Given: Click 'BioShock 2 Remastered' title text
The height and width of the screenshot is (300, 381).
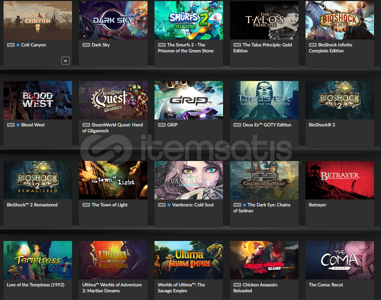Looking at the screenshot, I should click(32, 205).
